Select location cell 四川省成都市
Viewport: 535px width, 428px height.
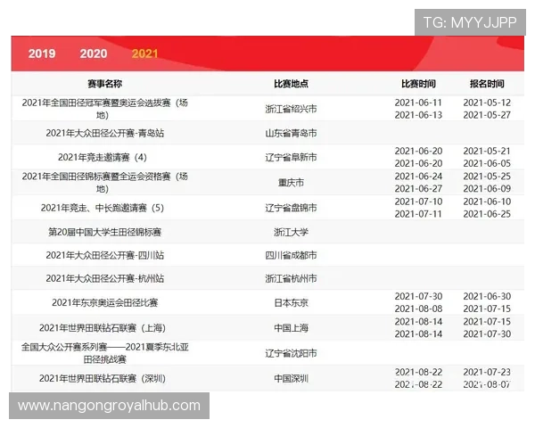tap(291, 255)
